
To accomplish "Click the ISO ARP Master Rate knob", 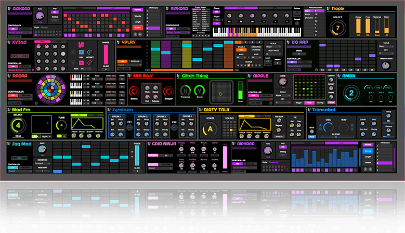I will [x=386, y=65].
